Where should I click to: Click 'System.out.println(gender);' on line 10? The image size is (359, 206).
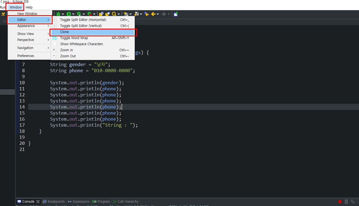click(x=87, y=83)
